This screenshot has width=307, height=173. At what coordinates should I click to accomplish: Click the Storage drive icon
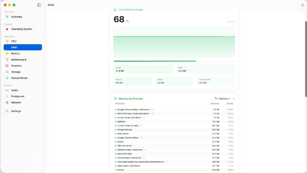click(x=7, y=72)
